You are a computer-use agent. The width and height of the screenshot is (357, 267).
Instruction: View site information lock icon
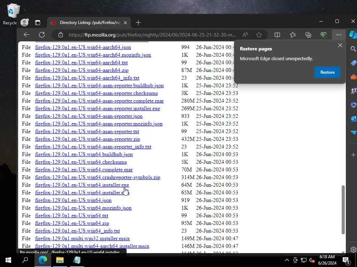pyautogui.click(x=60, y=35)
